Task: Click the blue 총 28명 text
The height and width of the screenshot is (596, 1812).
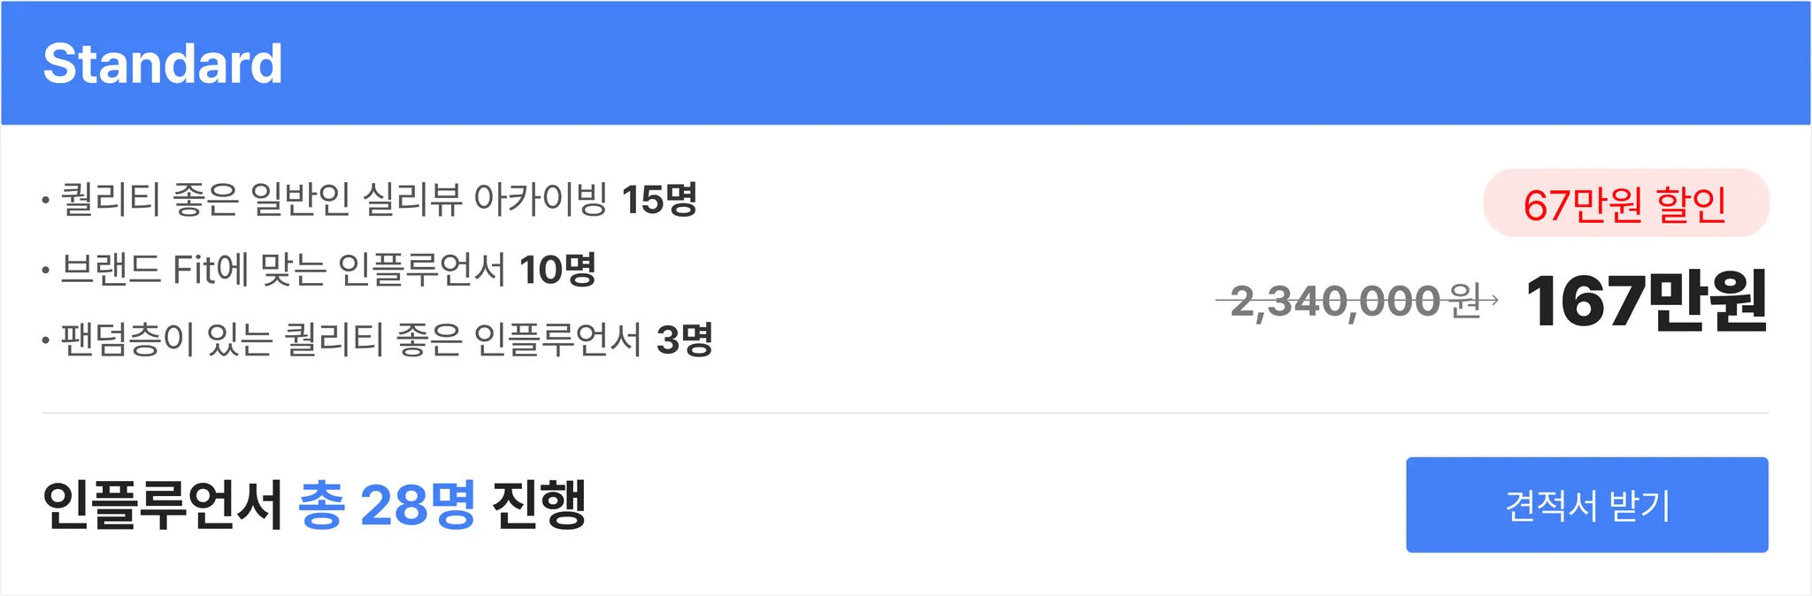Action: click(x=388, y=505)
